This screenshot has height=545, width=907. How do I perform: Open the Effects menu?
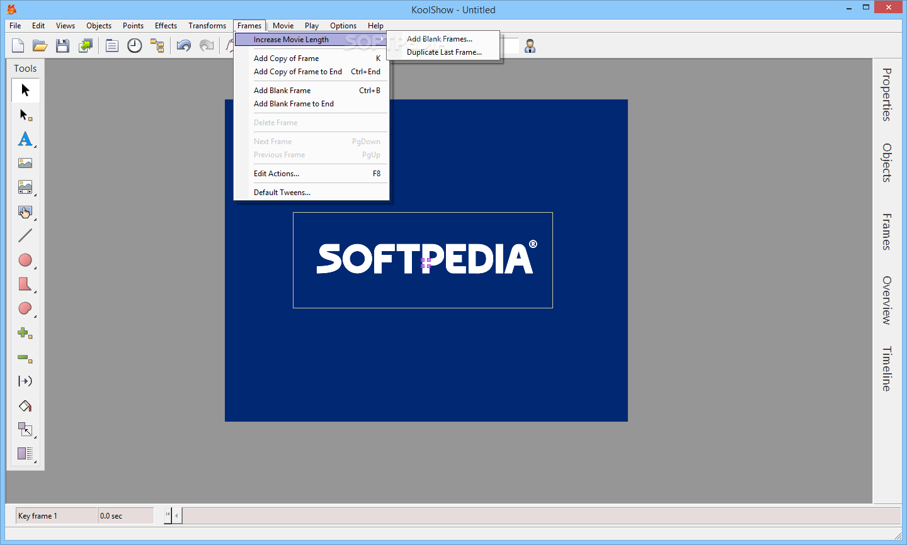point(166,26)
